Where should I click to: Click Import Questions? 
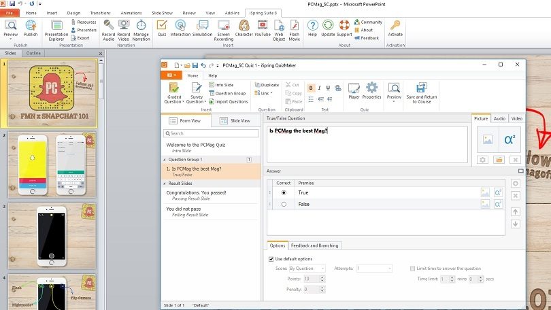tap(229, 101)
